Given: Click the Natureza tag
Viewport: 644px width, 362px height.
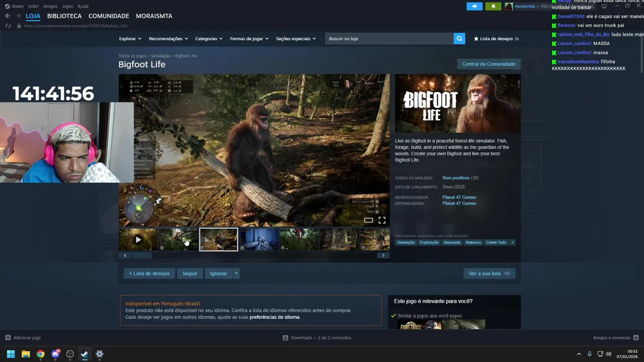Looking at the screenshot, I should click(x=473, y=242).
